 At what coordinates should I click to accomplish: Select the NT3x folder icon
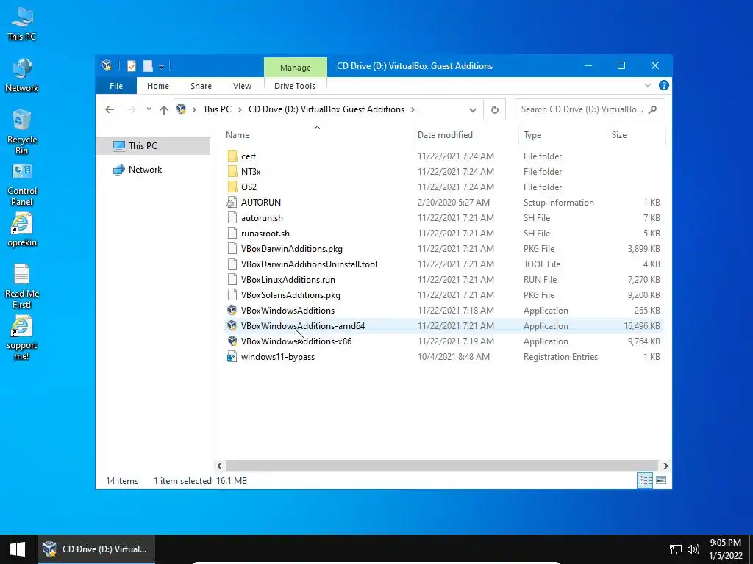click(x=232, y=172)
